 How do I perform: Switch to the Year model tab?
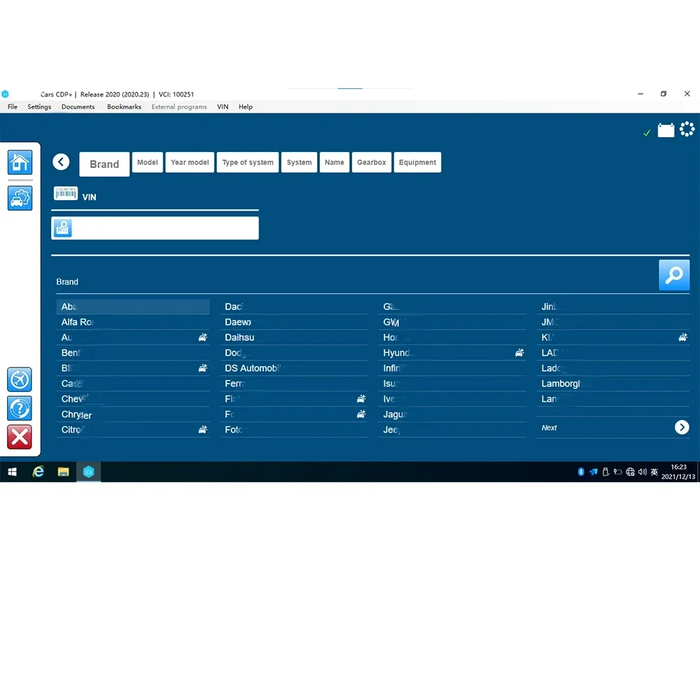click(x=190, y=162)
